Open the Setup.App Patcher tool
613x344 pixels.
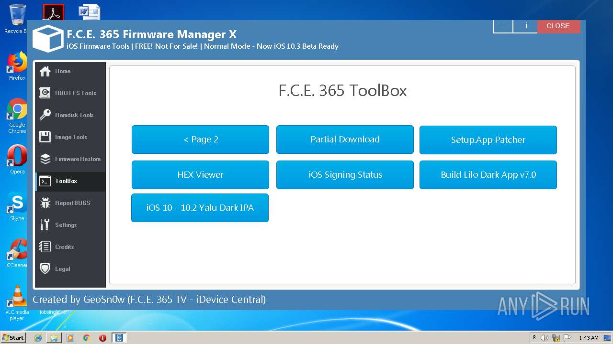[x=488, y=140]
